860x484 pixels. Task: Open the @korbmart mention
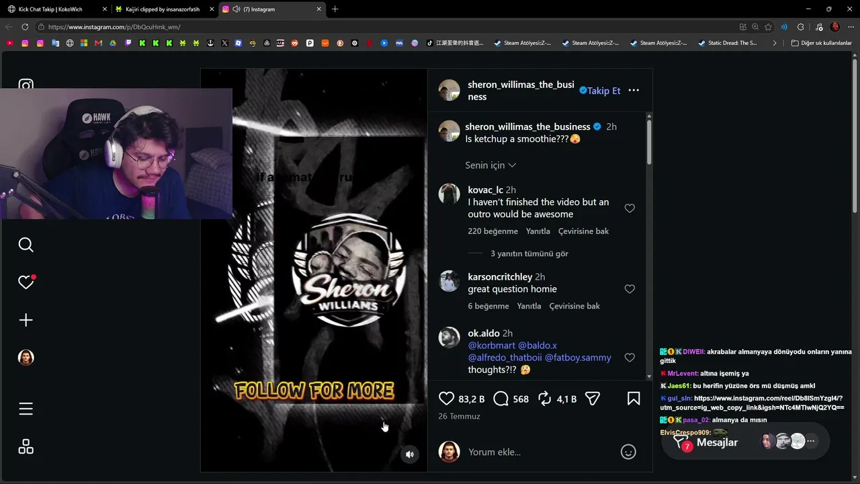[x=492, y=346]
